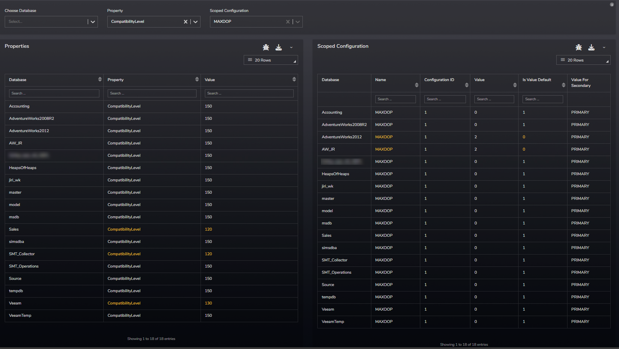Sort the Scoped Configuration table by Value column
The height and width of the screenshot is (349, 619).
pyautogui.click(x=515, y=85)
